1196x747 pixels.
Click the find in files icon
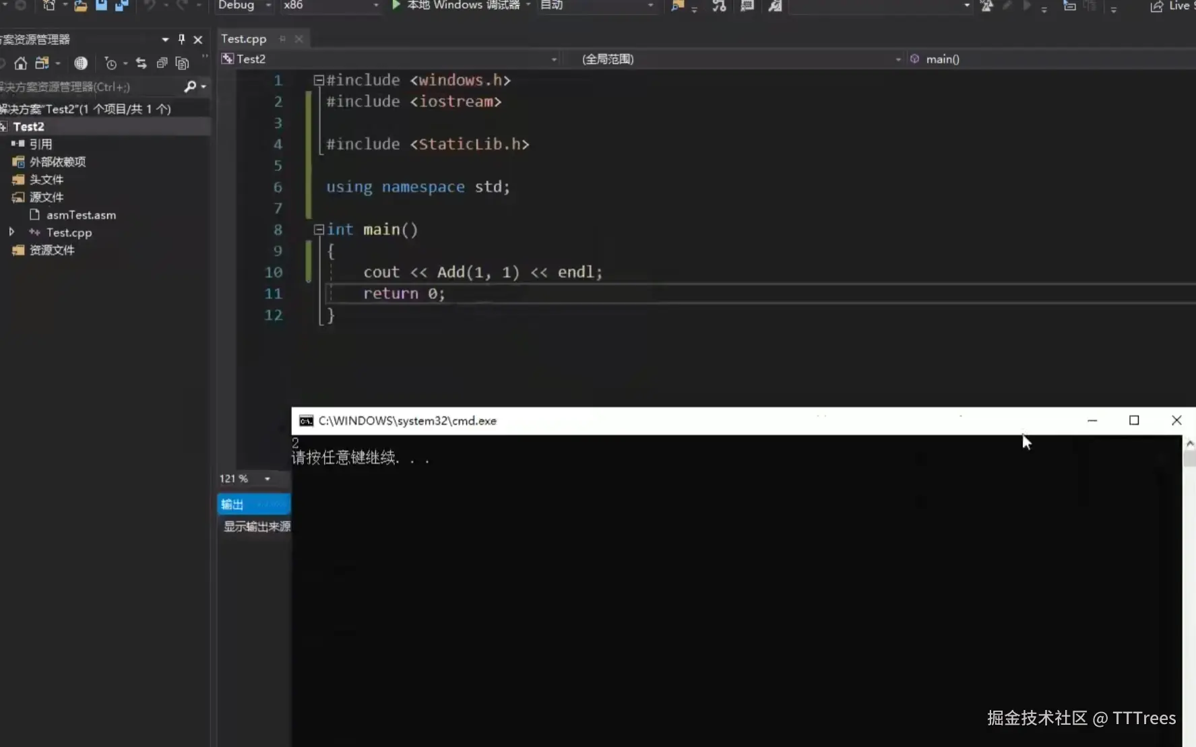point(677,5)
